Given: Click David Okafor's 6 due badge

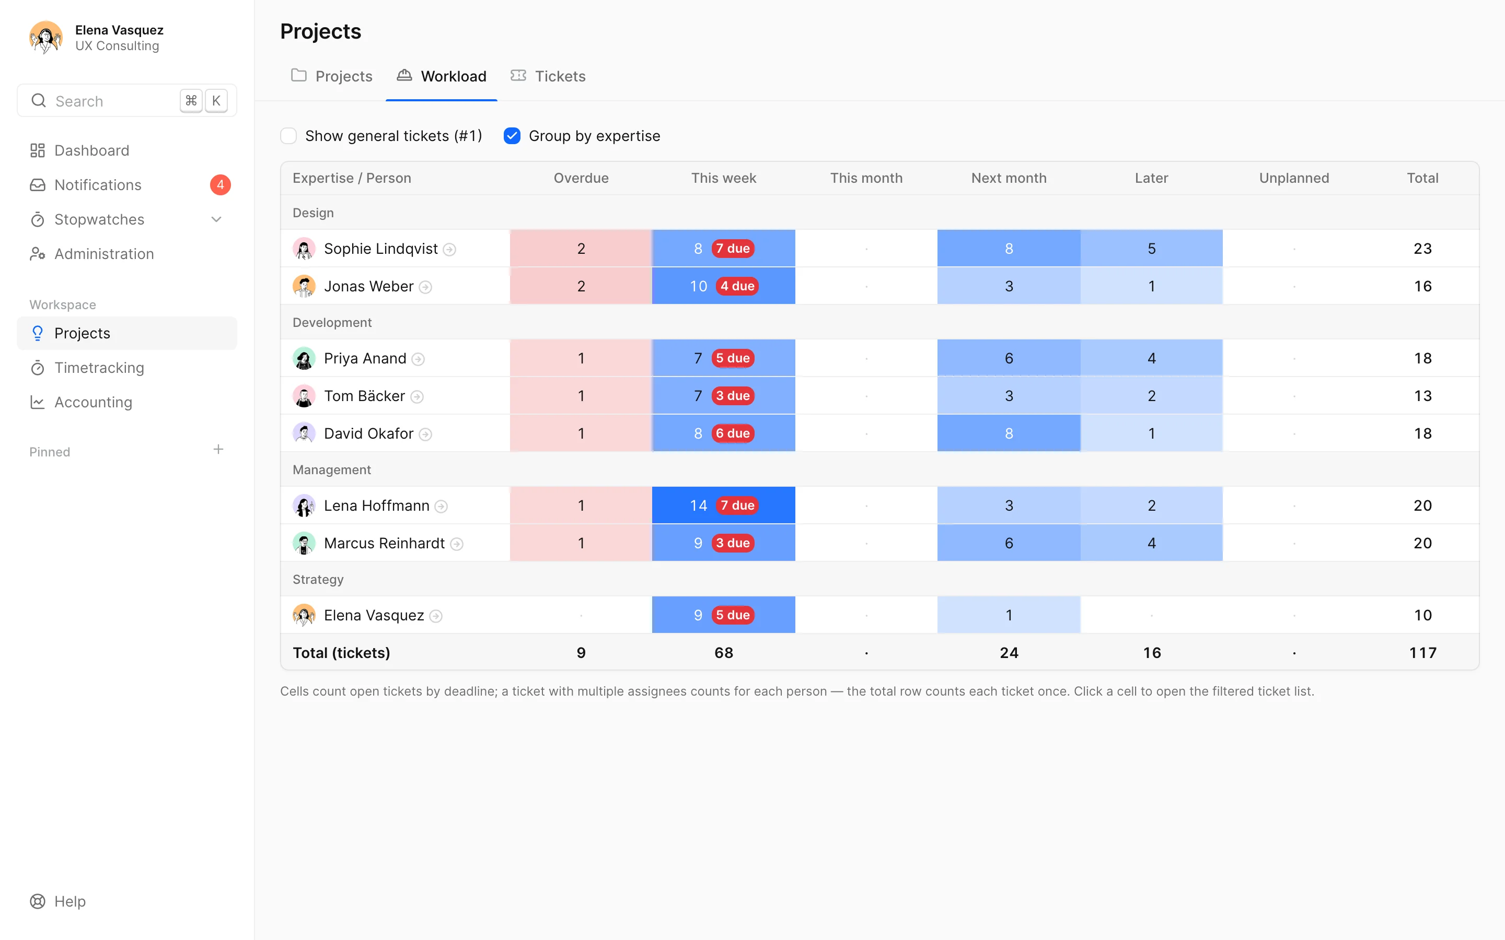Looking at the screenshot, I should [x=733, y=433].
